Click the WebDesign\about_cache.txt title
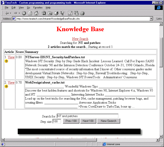 pyautogui.click(x=45, y=82)
